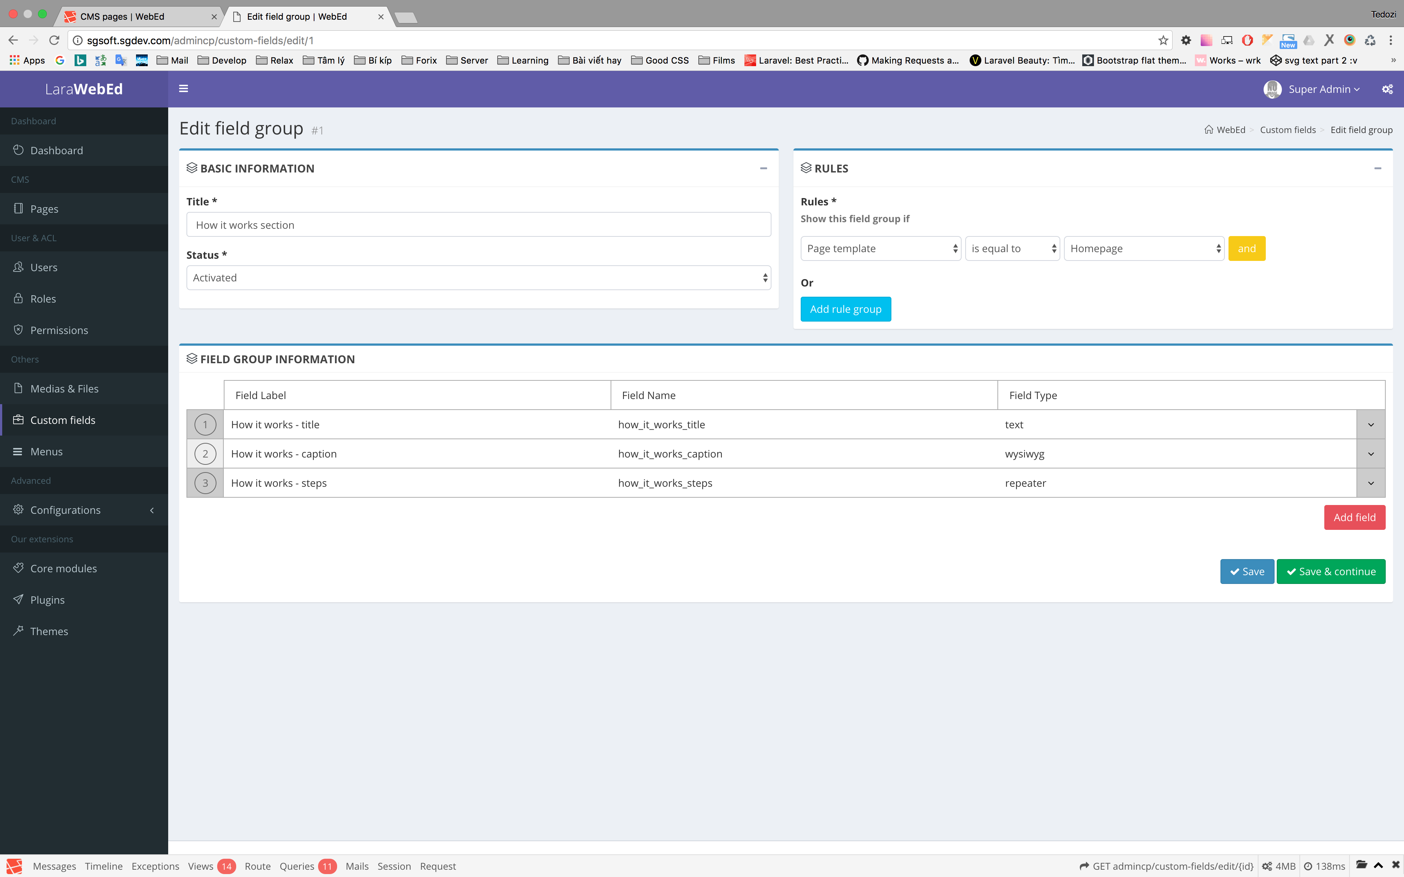This screenshot has height=877, width=1404.
Task: Click the home icon in breadcrumb
Action: [1208, 130]
